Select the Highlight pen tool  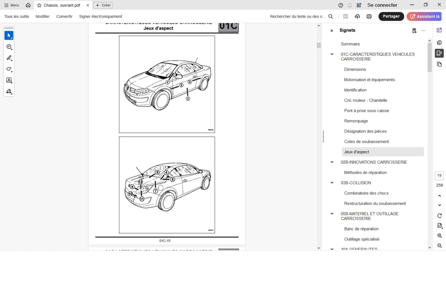click(9, 58)
